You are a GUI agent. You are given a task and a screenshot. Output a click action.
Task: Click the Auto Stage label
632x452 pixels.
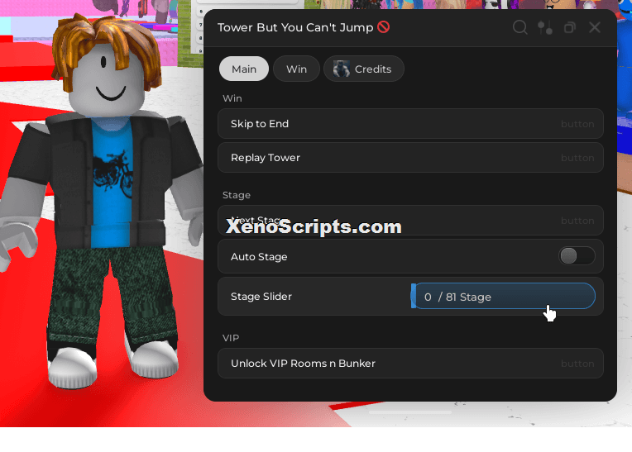point(259,256)
